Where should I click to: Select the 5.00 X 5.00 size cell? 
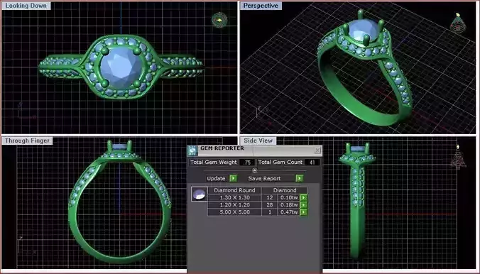tap(234, 212)
